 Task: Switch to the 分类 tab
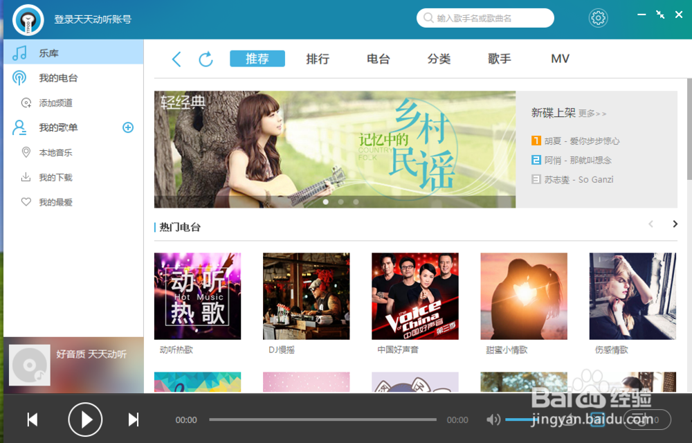pos(439,59)
